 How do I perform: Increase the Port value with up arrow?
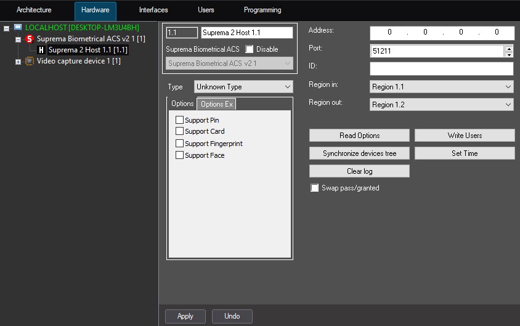[x=508, y=48]
